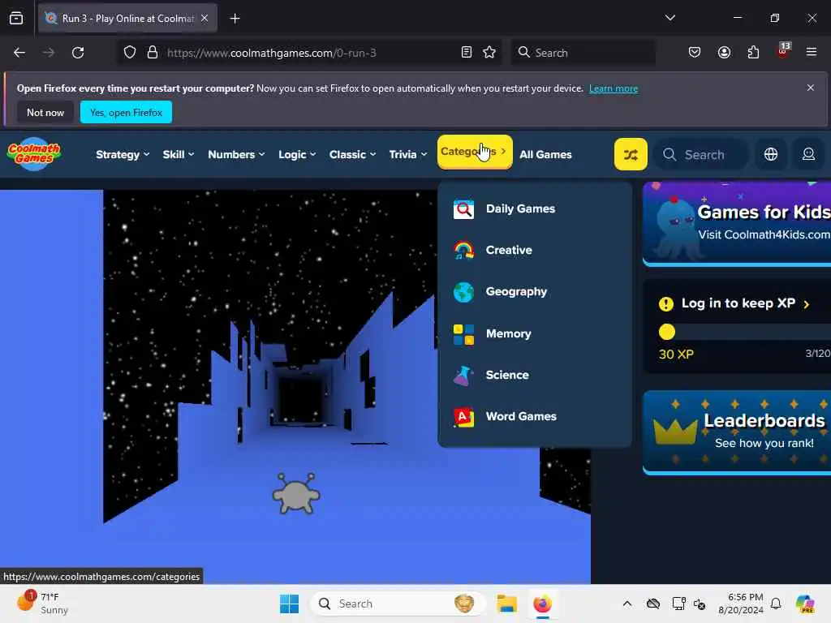Open the Windows Start button
Viewport: 831px width, 623px height.
coord(289,604)
